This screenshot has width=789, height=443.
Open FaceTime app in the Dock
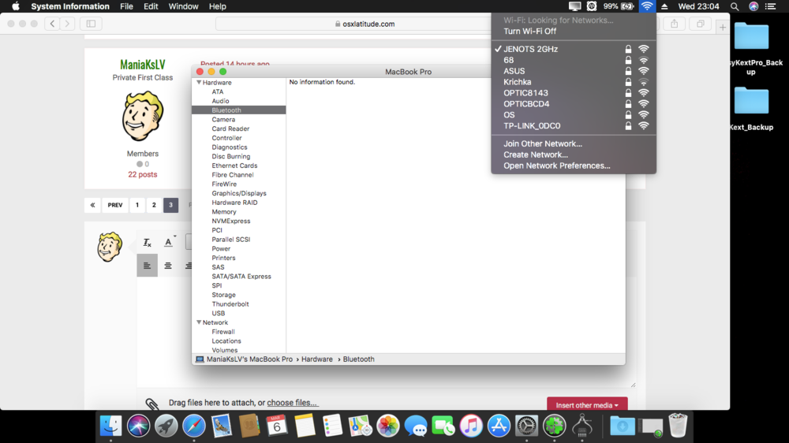click(443, 426)
